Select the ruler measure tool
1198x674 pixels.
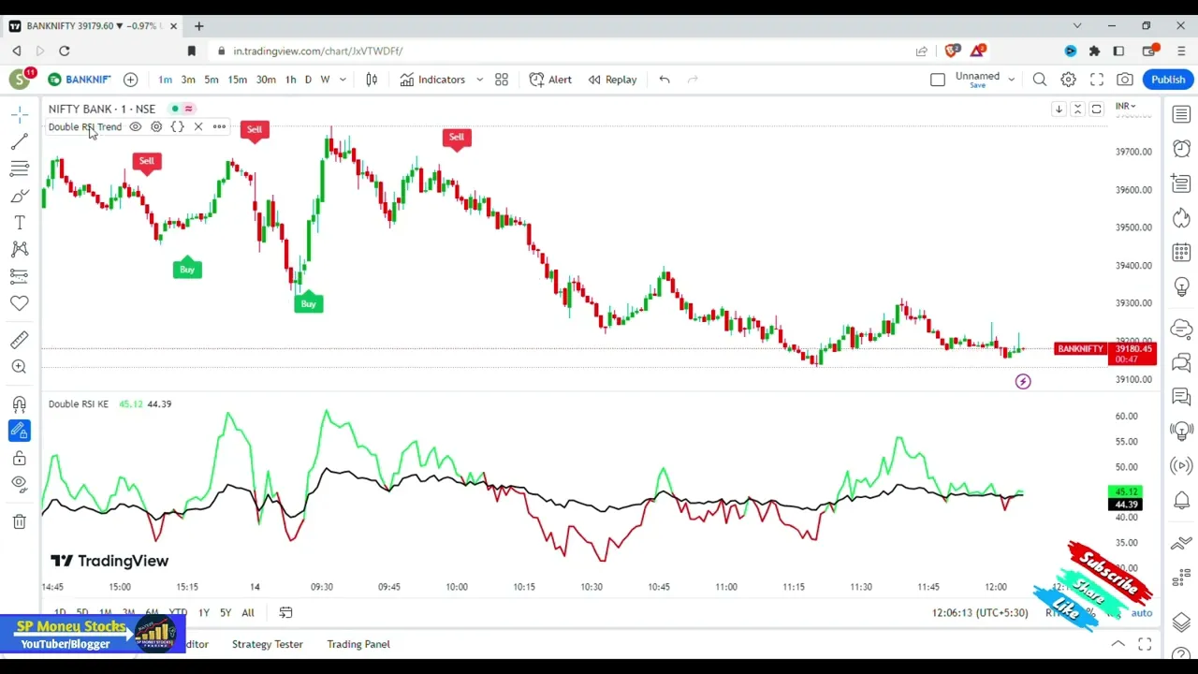[19, 340]
